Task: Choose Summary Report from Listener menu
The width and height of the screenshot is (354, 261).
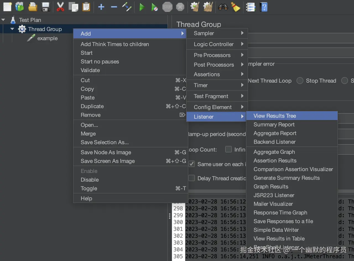Action: tap(292, 125)
